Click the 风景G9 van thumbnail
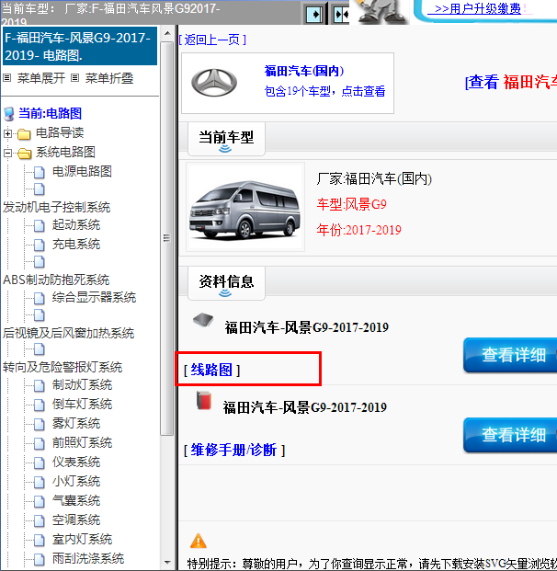The height and width of the screenshot is (571, 557). [245, 207]
